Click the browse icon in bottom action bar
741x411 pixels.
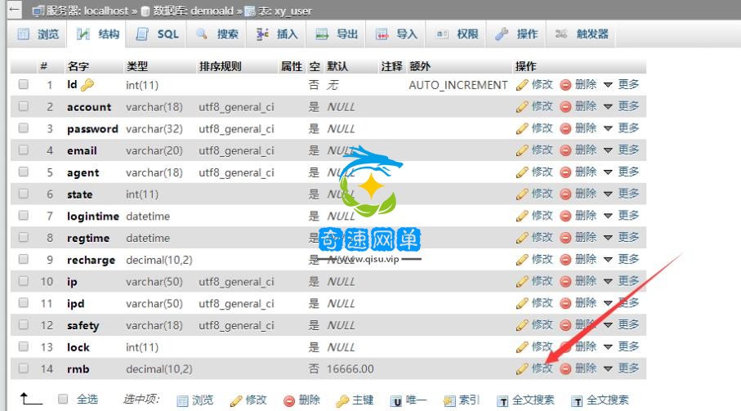point(182,401)
